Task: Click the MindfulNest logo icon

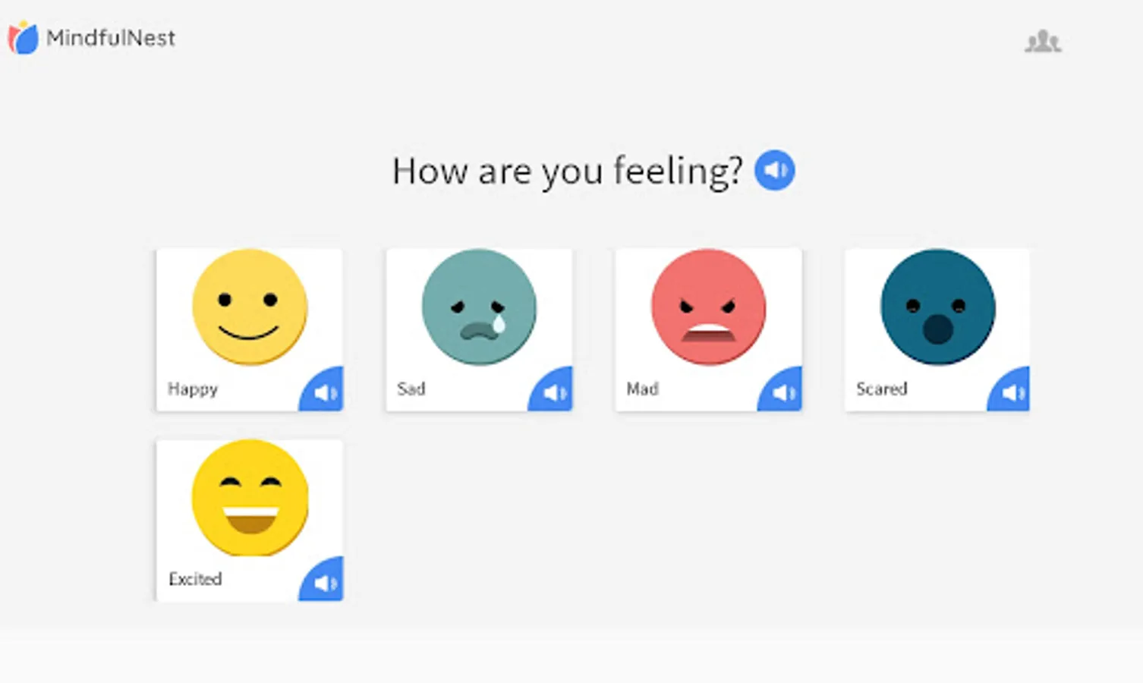Action: 23,38
